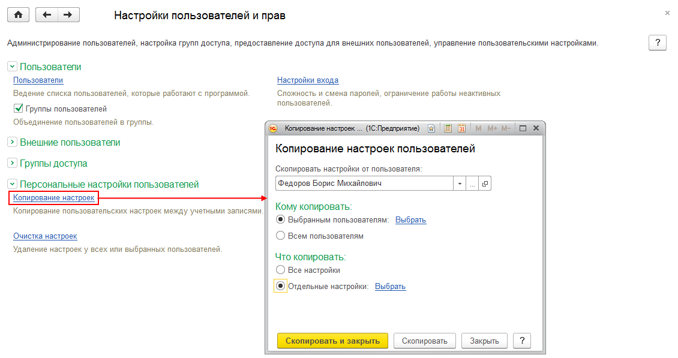Choose the Все настройки radio option
Screen dimensions: 678x358
[x=280, y=270]
